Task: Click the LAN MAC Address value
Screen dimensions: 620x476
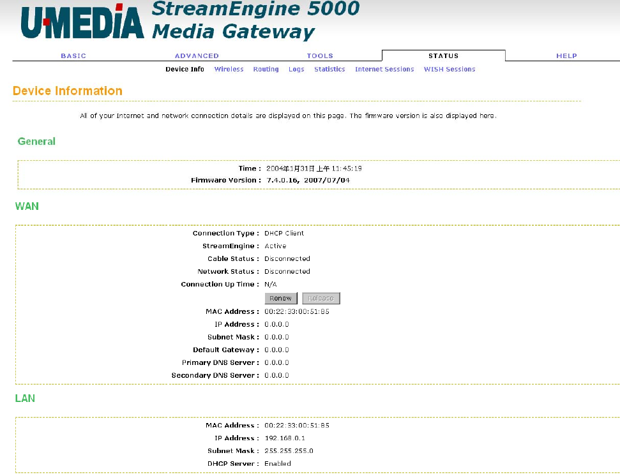Action: (297, 426)
